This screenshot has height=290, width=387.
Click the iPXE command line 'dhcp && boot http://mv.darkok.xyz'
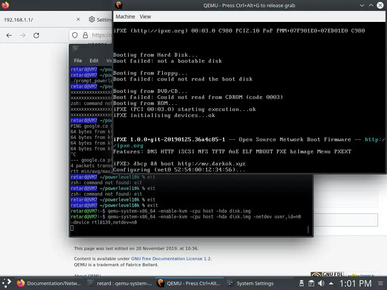coord(180,164)
